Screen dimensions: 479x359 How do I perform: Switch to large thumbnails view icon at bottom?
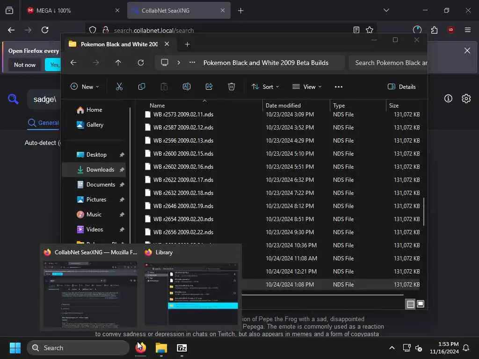pos(421,304)
